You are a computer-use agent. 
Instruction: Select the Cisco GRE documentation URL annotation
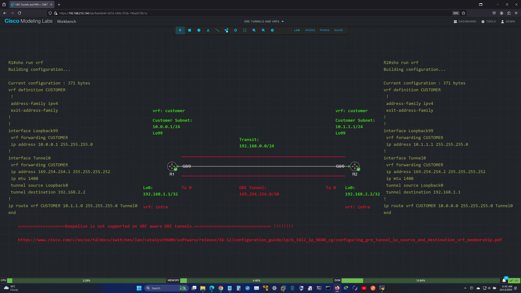[x=260, y=240]
